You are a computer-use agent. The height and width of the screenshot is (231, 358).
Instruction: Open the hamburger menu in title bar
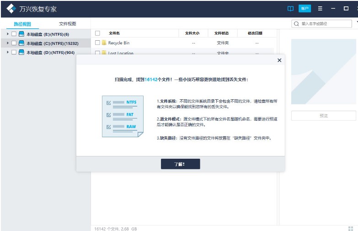point(320,9)
